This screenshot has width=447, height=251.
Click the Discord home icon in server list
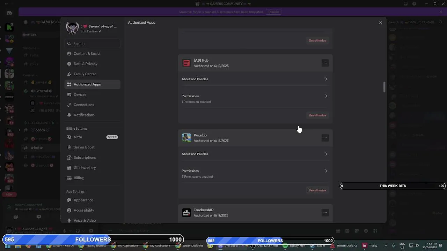(9, 13)
